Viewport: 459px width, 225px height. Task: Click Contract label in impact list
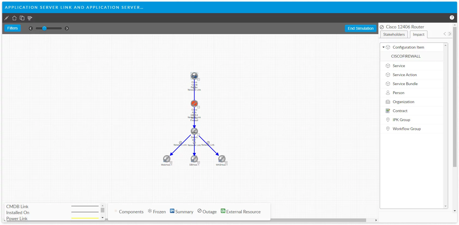[400, 111]
